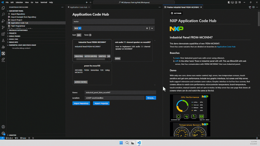Remove the MCX filter tag
Screen dimensions: 260x146
80,28
